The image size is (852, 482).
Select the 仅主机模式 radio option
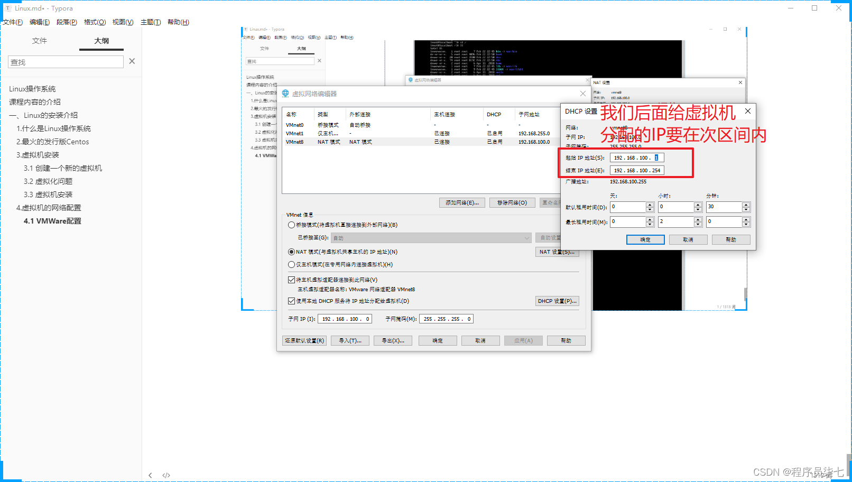292,264
